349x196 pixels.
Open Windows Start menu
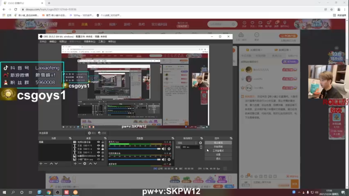tap(4, 192)
